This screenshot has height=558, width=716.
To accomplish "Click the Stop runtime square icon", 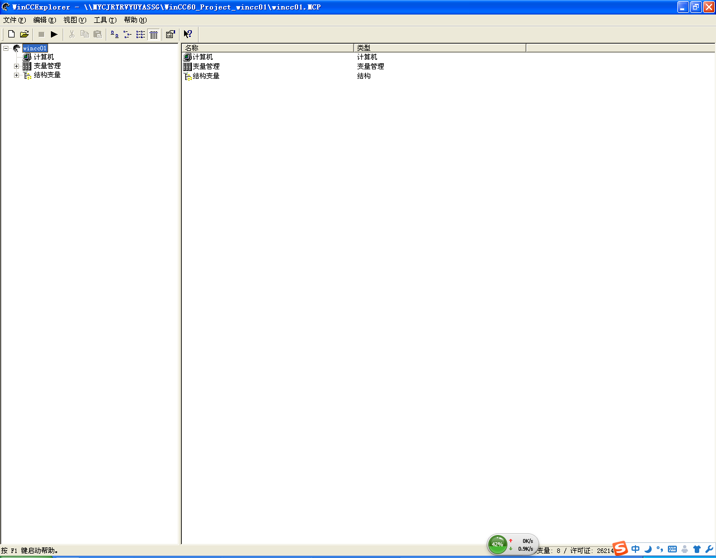I will coord(41,34).
